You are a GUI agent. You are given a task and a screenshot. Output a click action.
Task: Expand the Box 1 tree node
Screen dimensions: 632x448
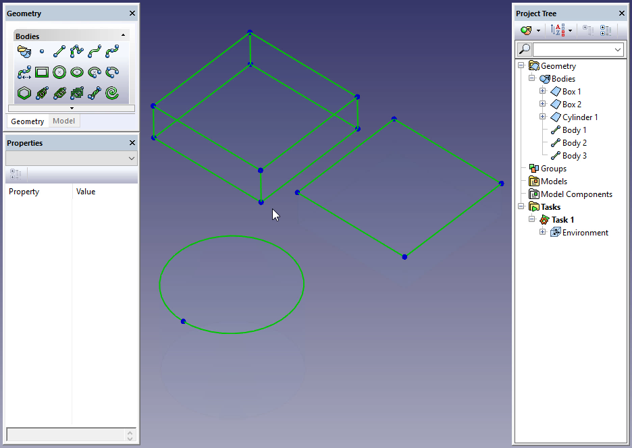click(x=542, y=92)
